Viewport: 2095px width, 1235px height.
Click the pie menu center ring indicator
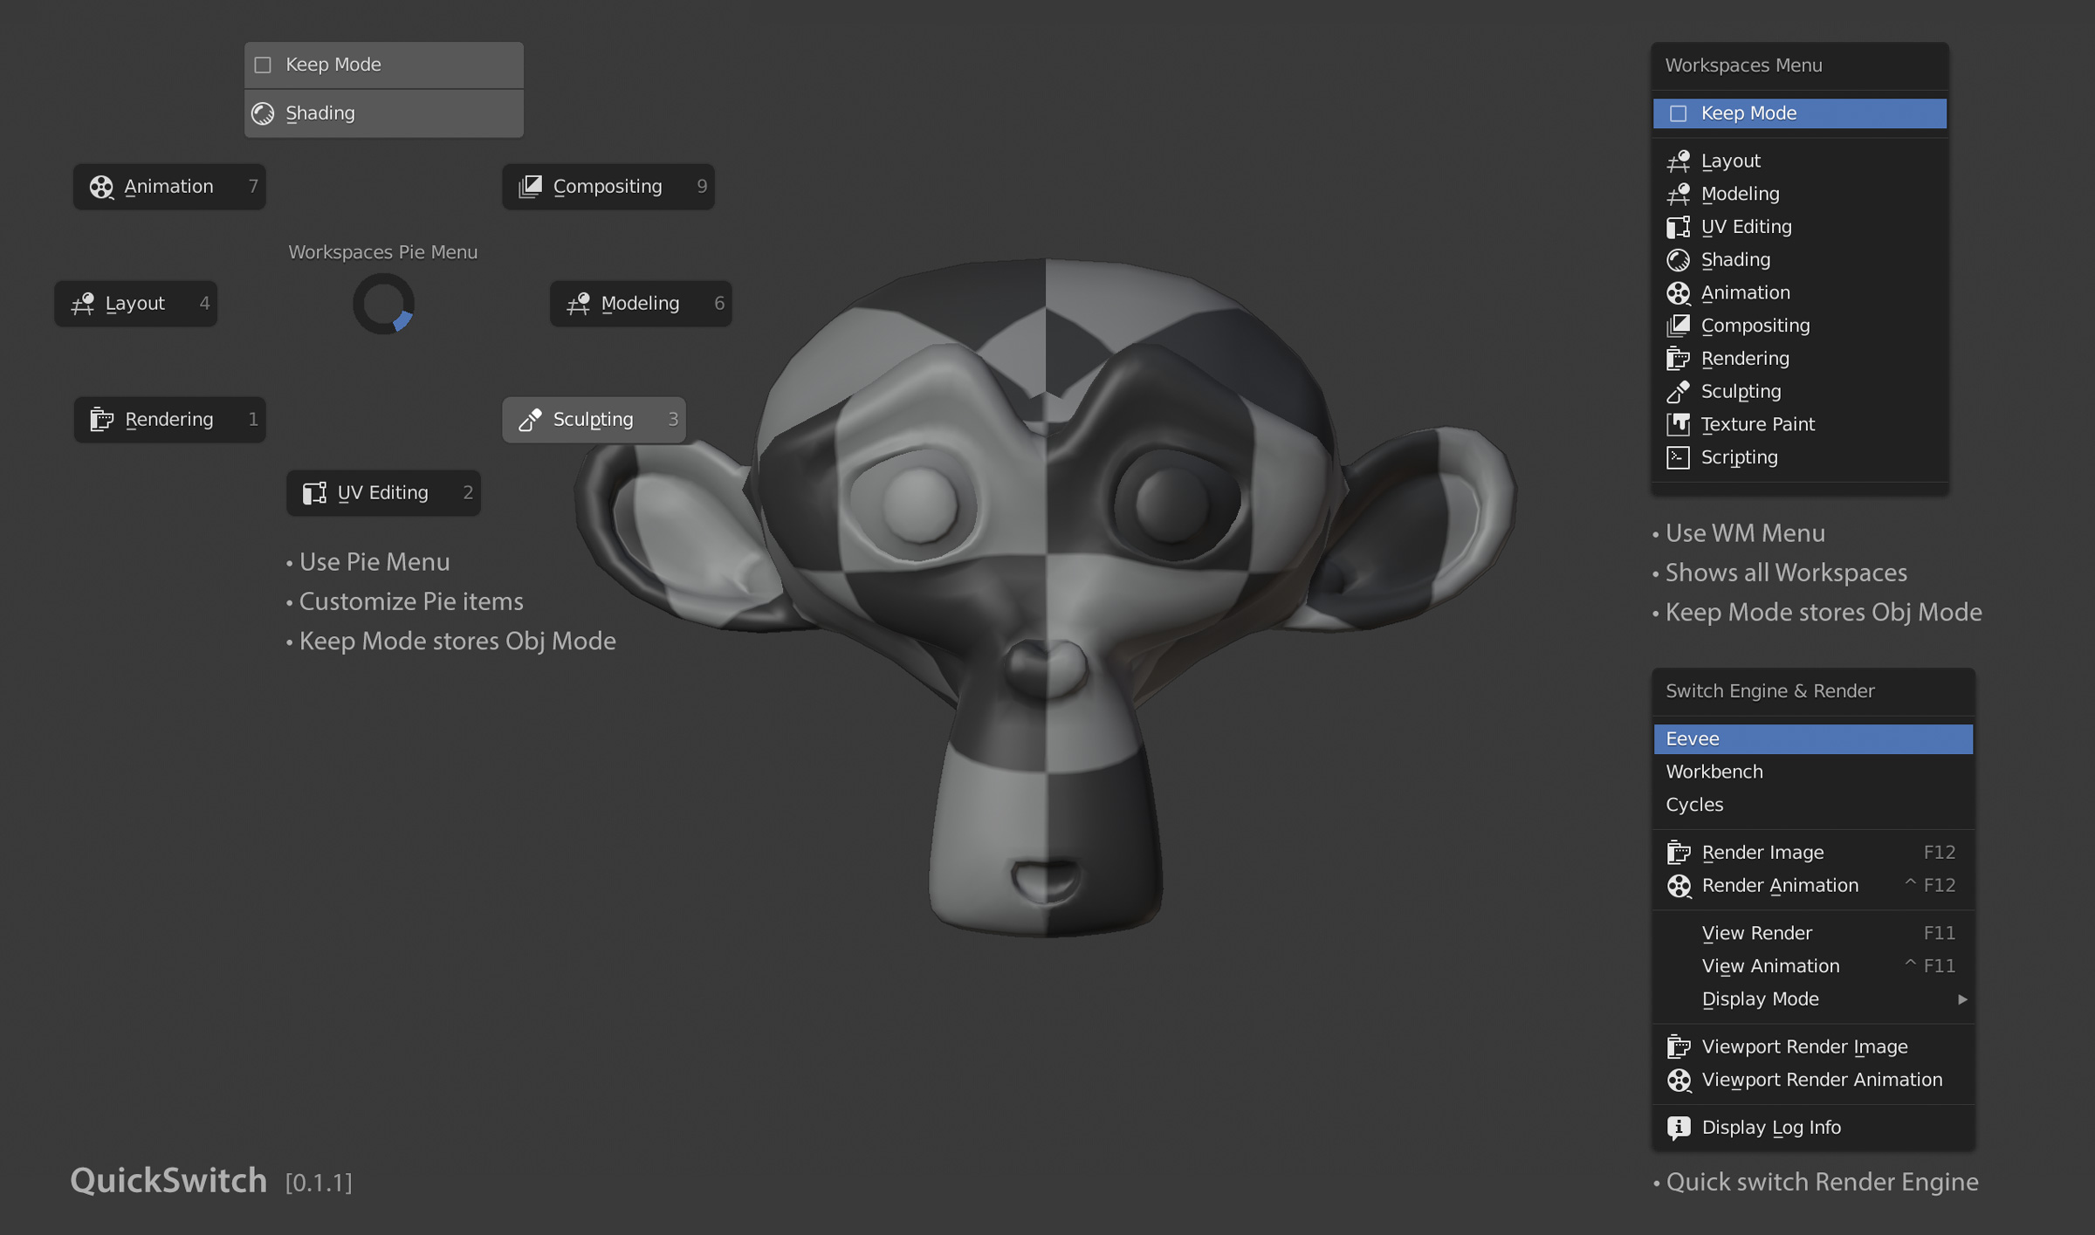tap(383, 304)
